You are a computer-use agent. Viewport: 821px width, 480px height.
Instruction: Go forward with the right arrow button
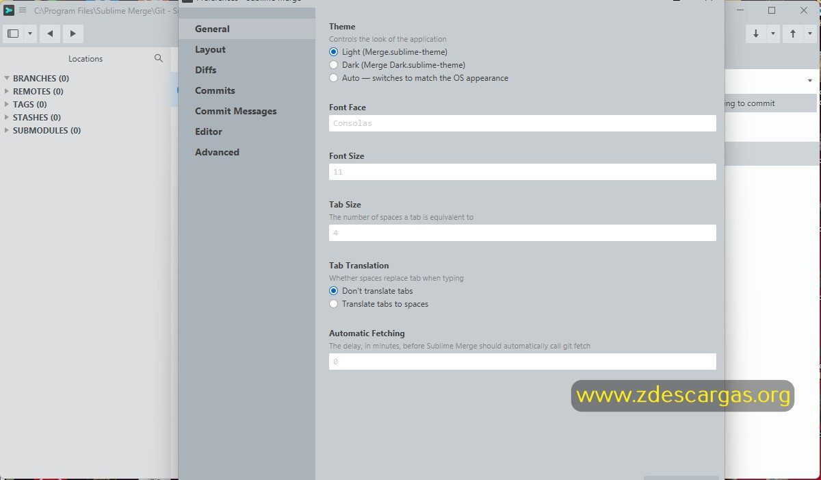(73, 34)
